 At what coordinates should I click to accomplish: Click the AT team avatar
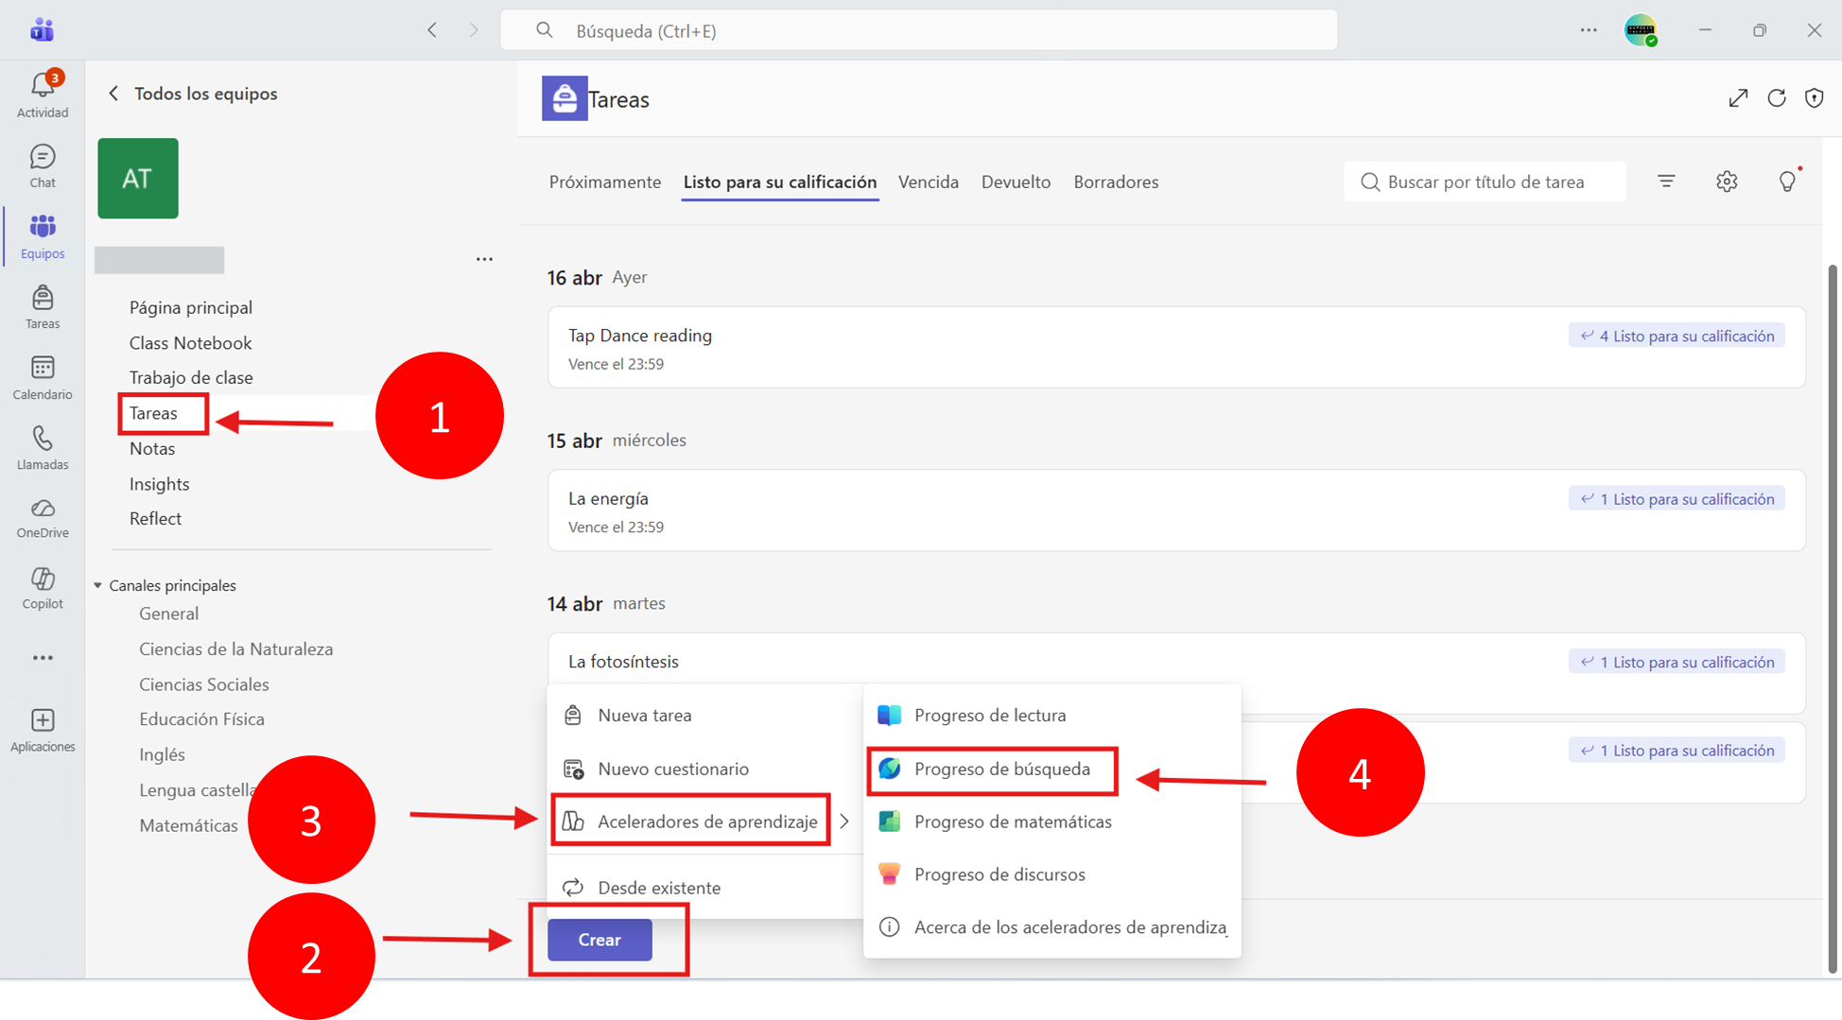click(138, 179)
